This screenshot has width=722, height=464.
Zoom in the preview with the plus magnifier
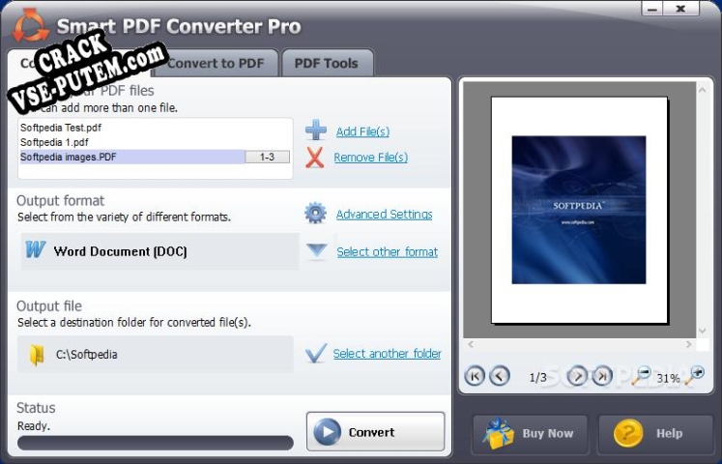(x=694, y=375)
